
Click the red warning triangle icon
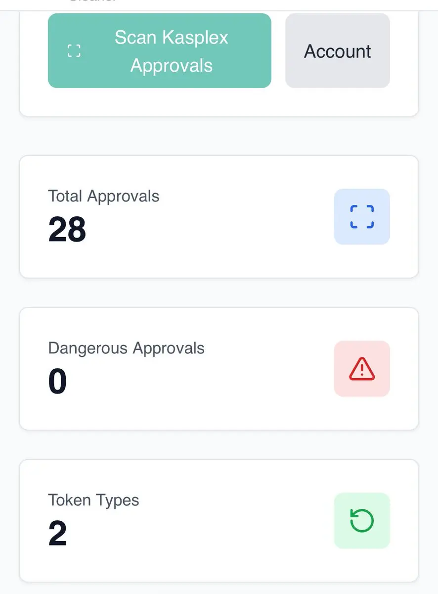click(362, 369)
